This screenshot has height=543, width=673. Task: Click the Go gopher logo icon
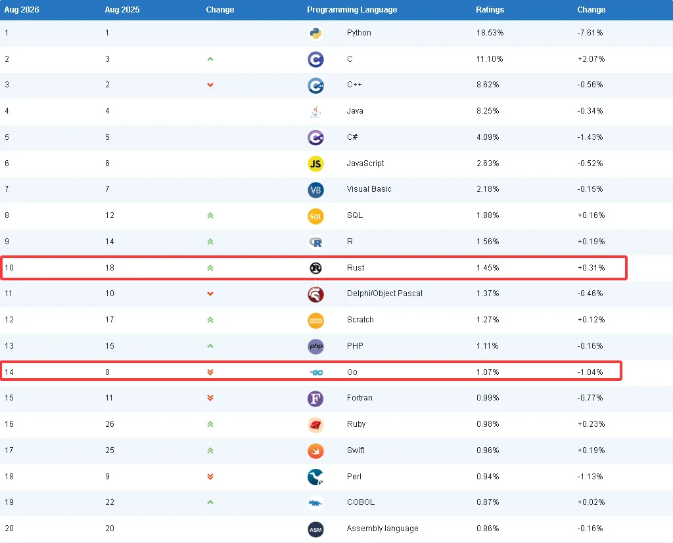(316, 372)
